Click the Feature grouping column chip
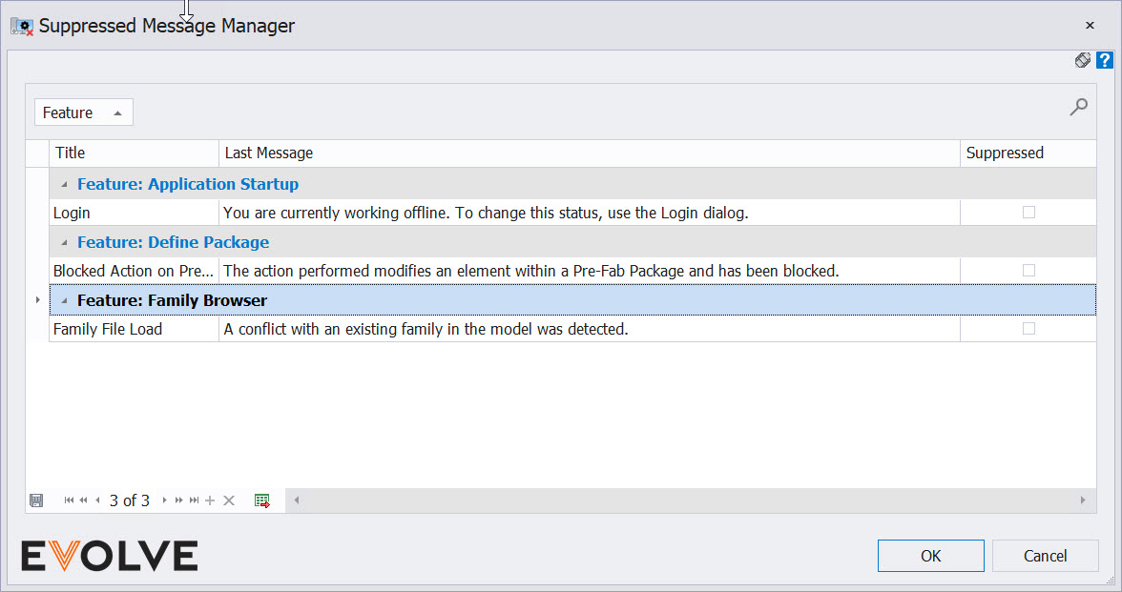This screenshot has height=592, width=1122. [84, 112]
